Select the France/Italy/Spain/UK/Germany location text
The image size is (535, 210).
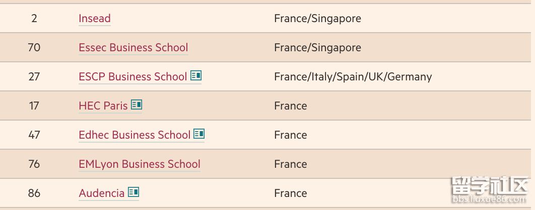[353, 77]
